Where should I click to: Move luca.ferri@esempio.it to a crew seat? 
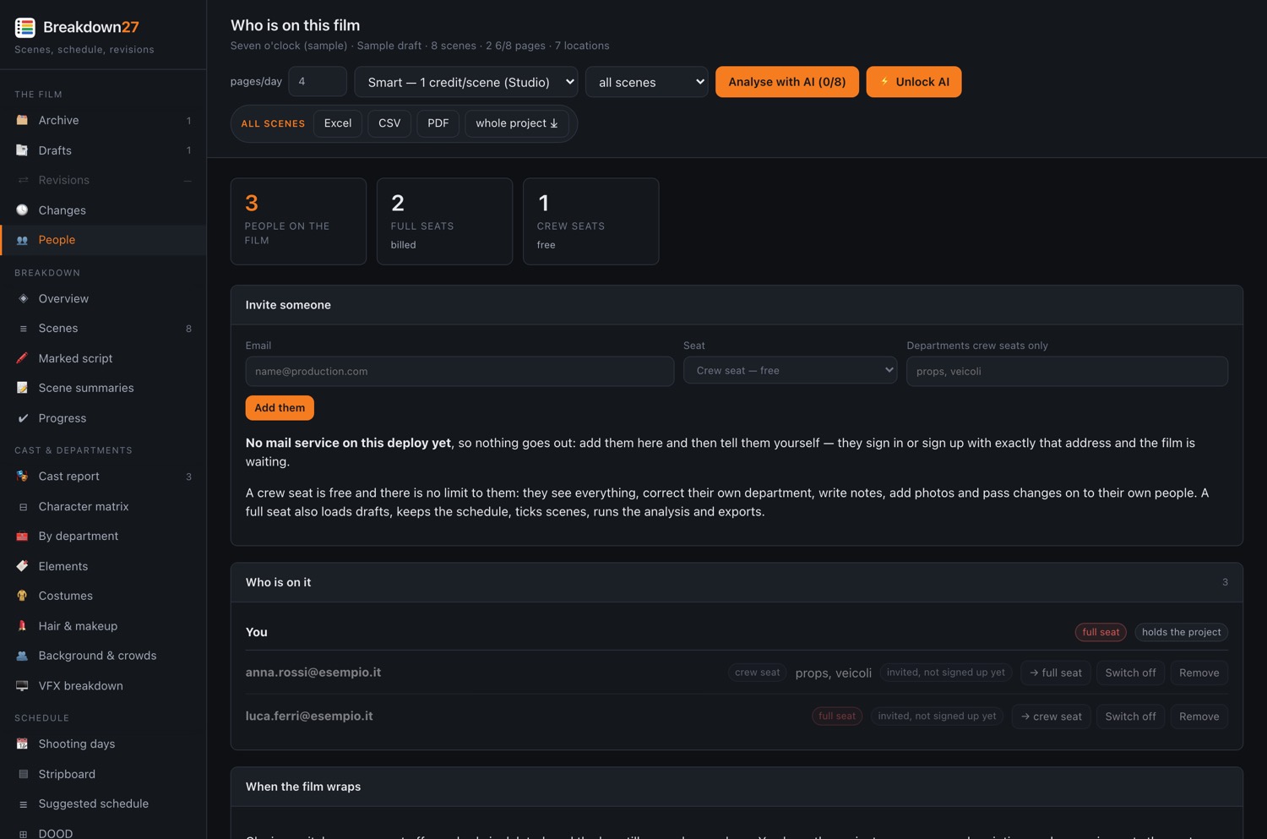pos(1052,716)
